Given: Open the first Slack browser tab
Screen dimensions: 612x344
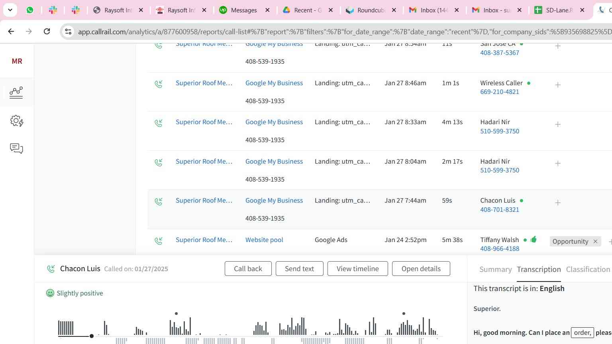Looking at the screenshot, I should pos(53,10).
